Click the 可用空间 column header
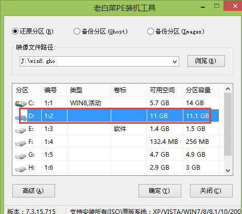The height and width of the screenshot is (214, 242). 165,90
